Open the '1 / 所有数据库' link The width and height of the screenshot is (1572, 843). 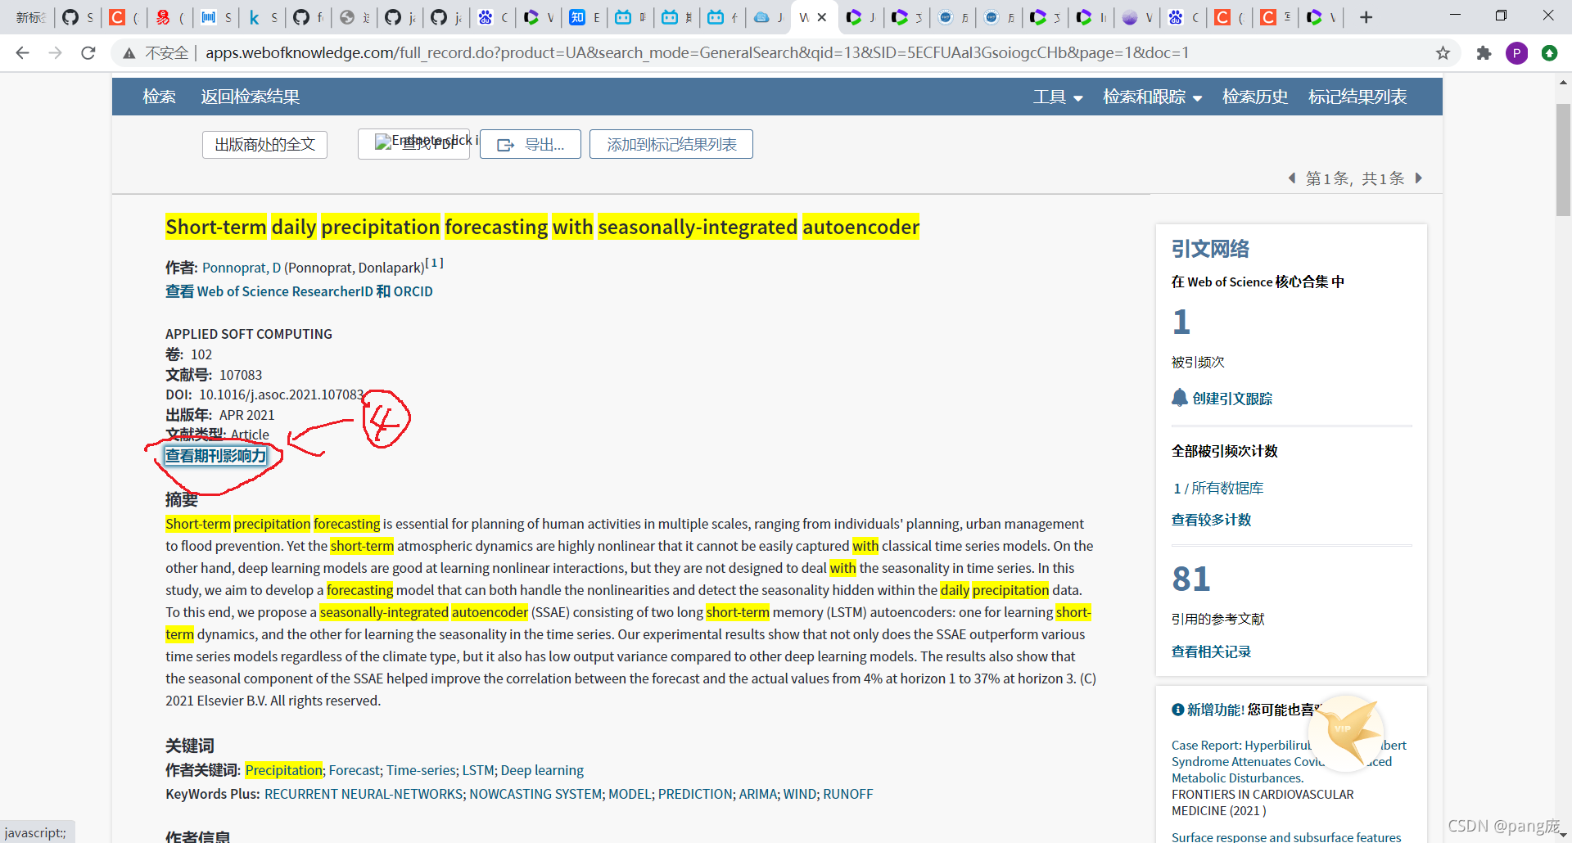pos(1218,489)
